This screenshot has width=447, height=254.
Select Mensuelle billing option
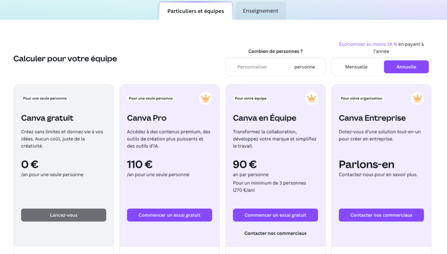tap(356, 67)
